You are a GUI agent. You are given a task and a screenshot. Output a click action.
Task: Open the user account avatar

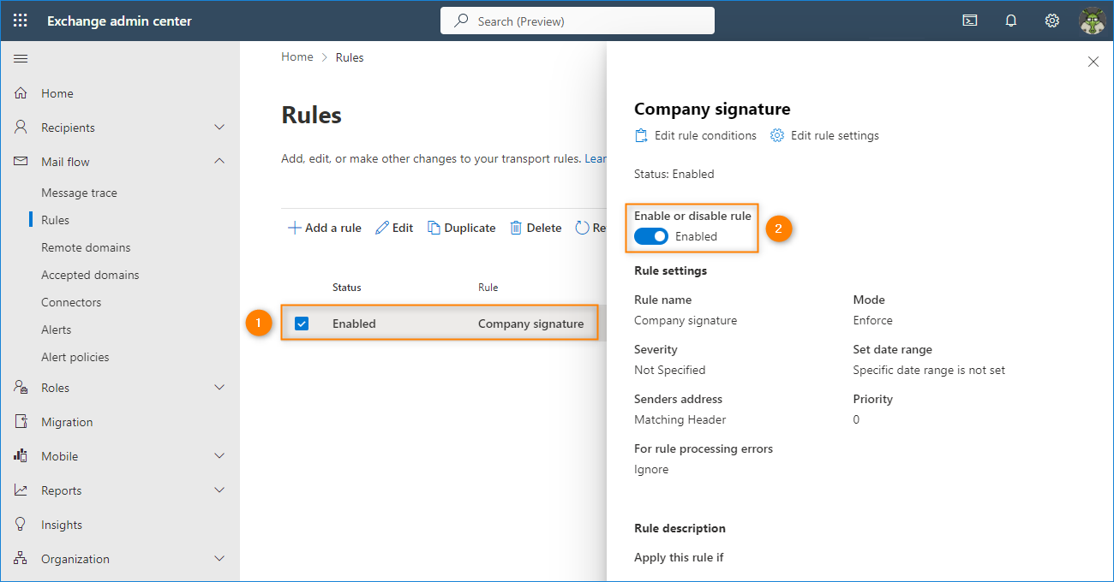[x=1093, y=21]
